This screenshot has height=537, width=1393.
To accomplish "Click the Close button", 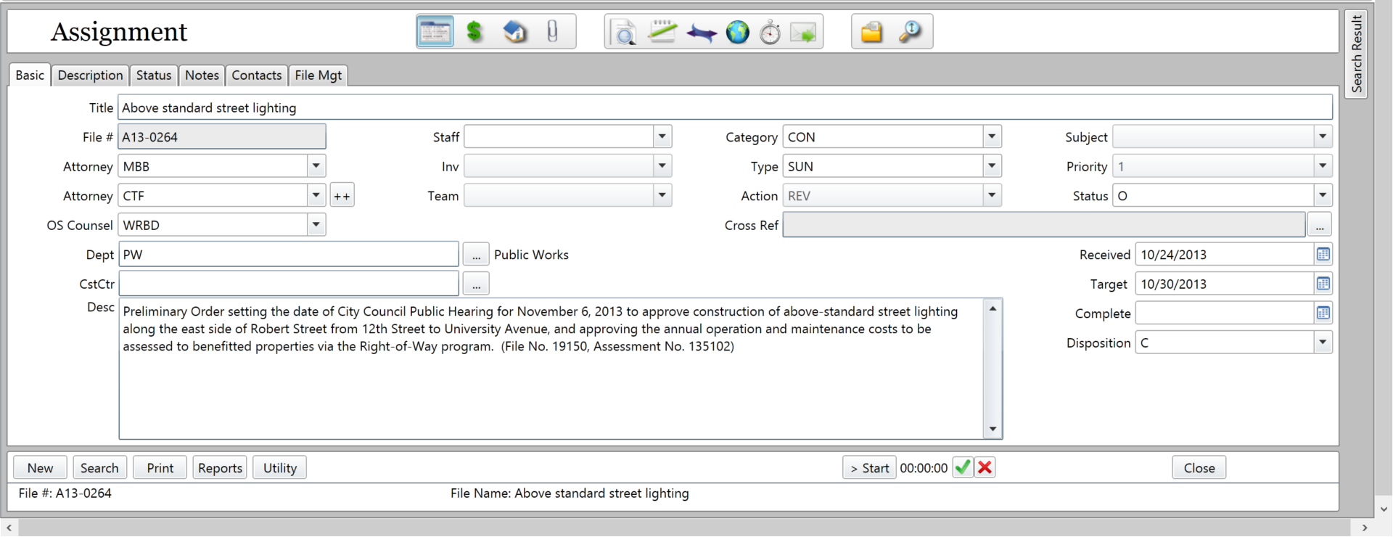I will (x=1199, y=468).
